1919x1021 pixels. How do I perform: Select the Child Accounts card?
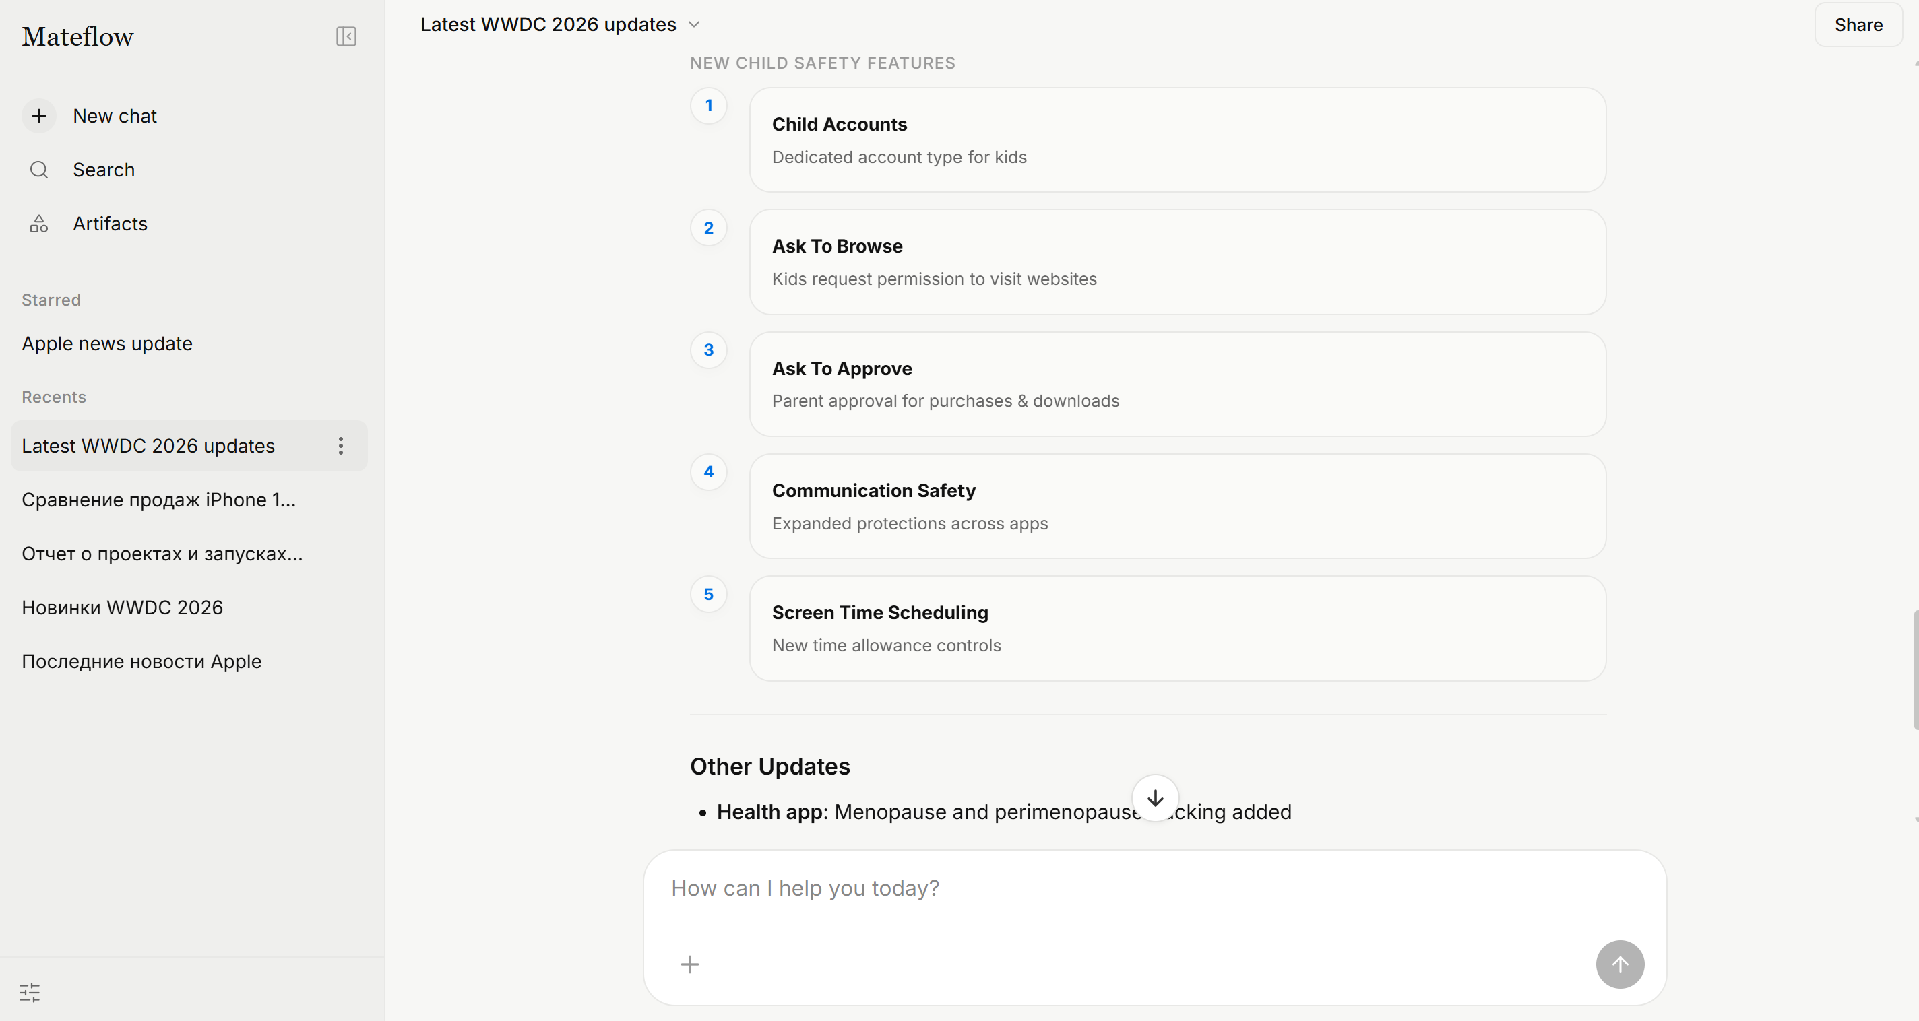(1177, 140)
